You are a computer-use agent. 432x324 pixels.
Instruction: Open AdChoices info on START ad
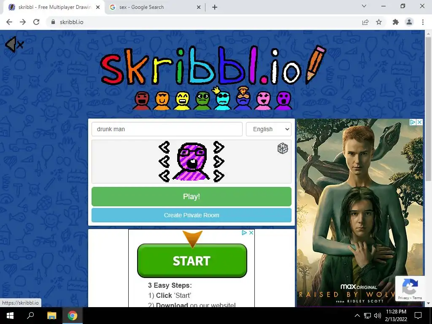(x=244, y=232)
